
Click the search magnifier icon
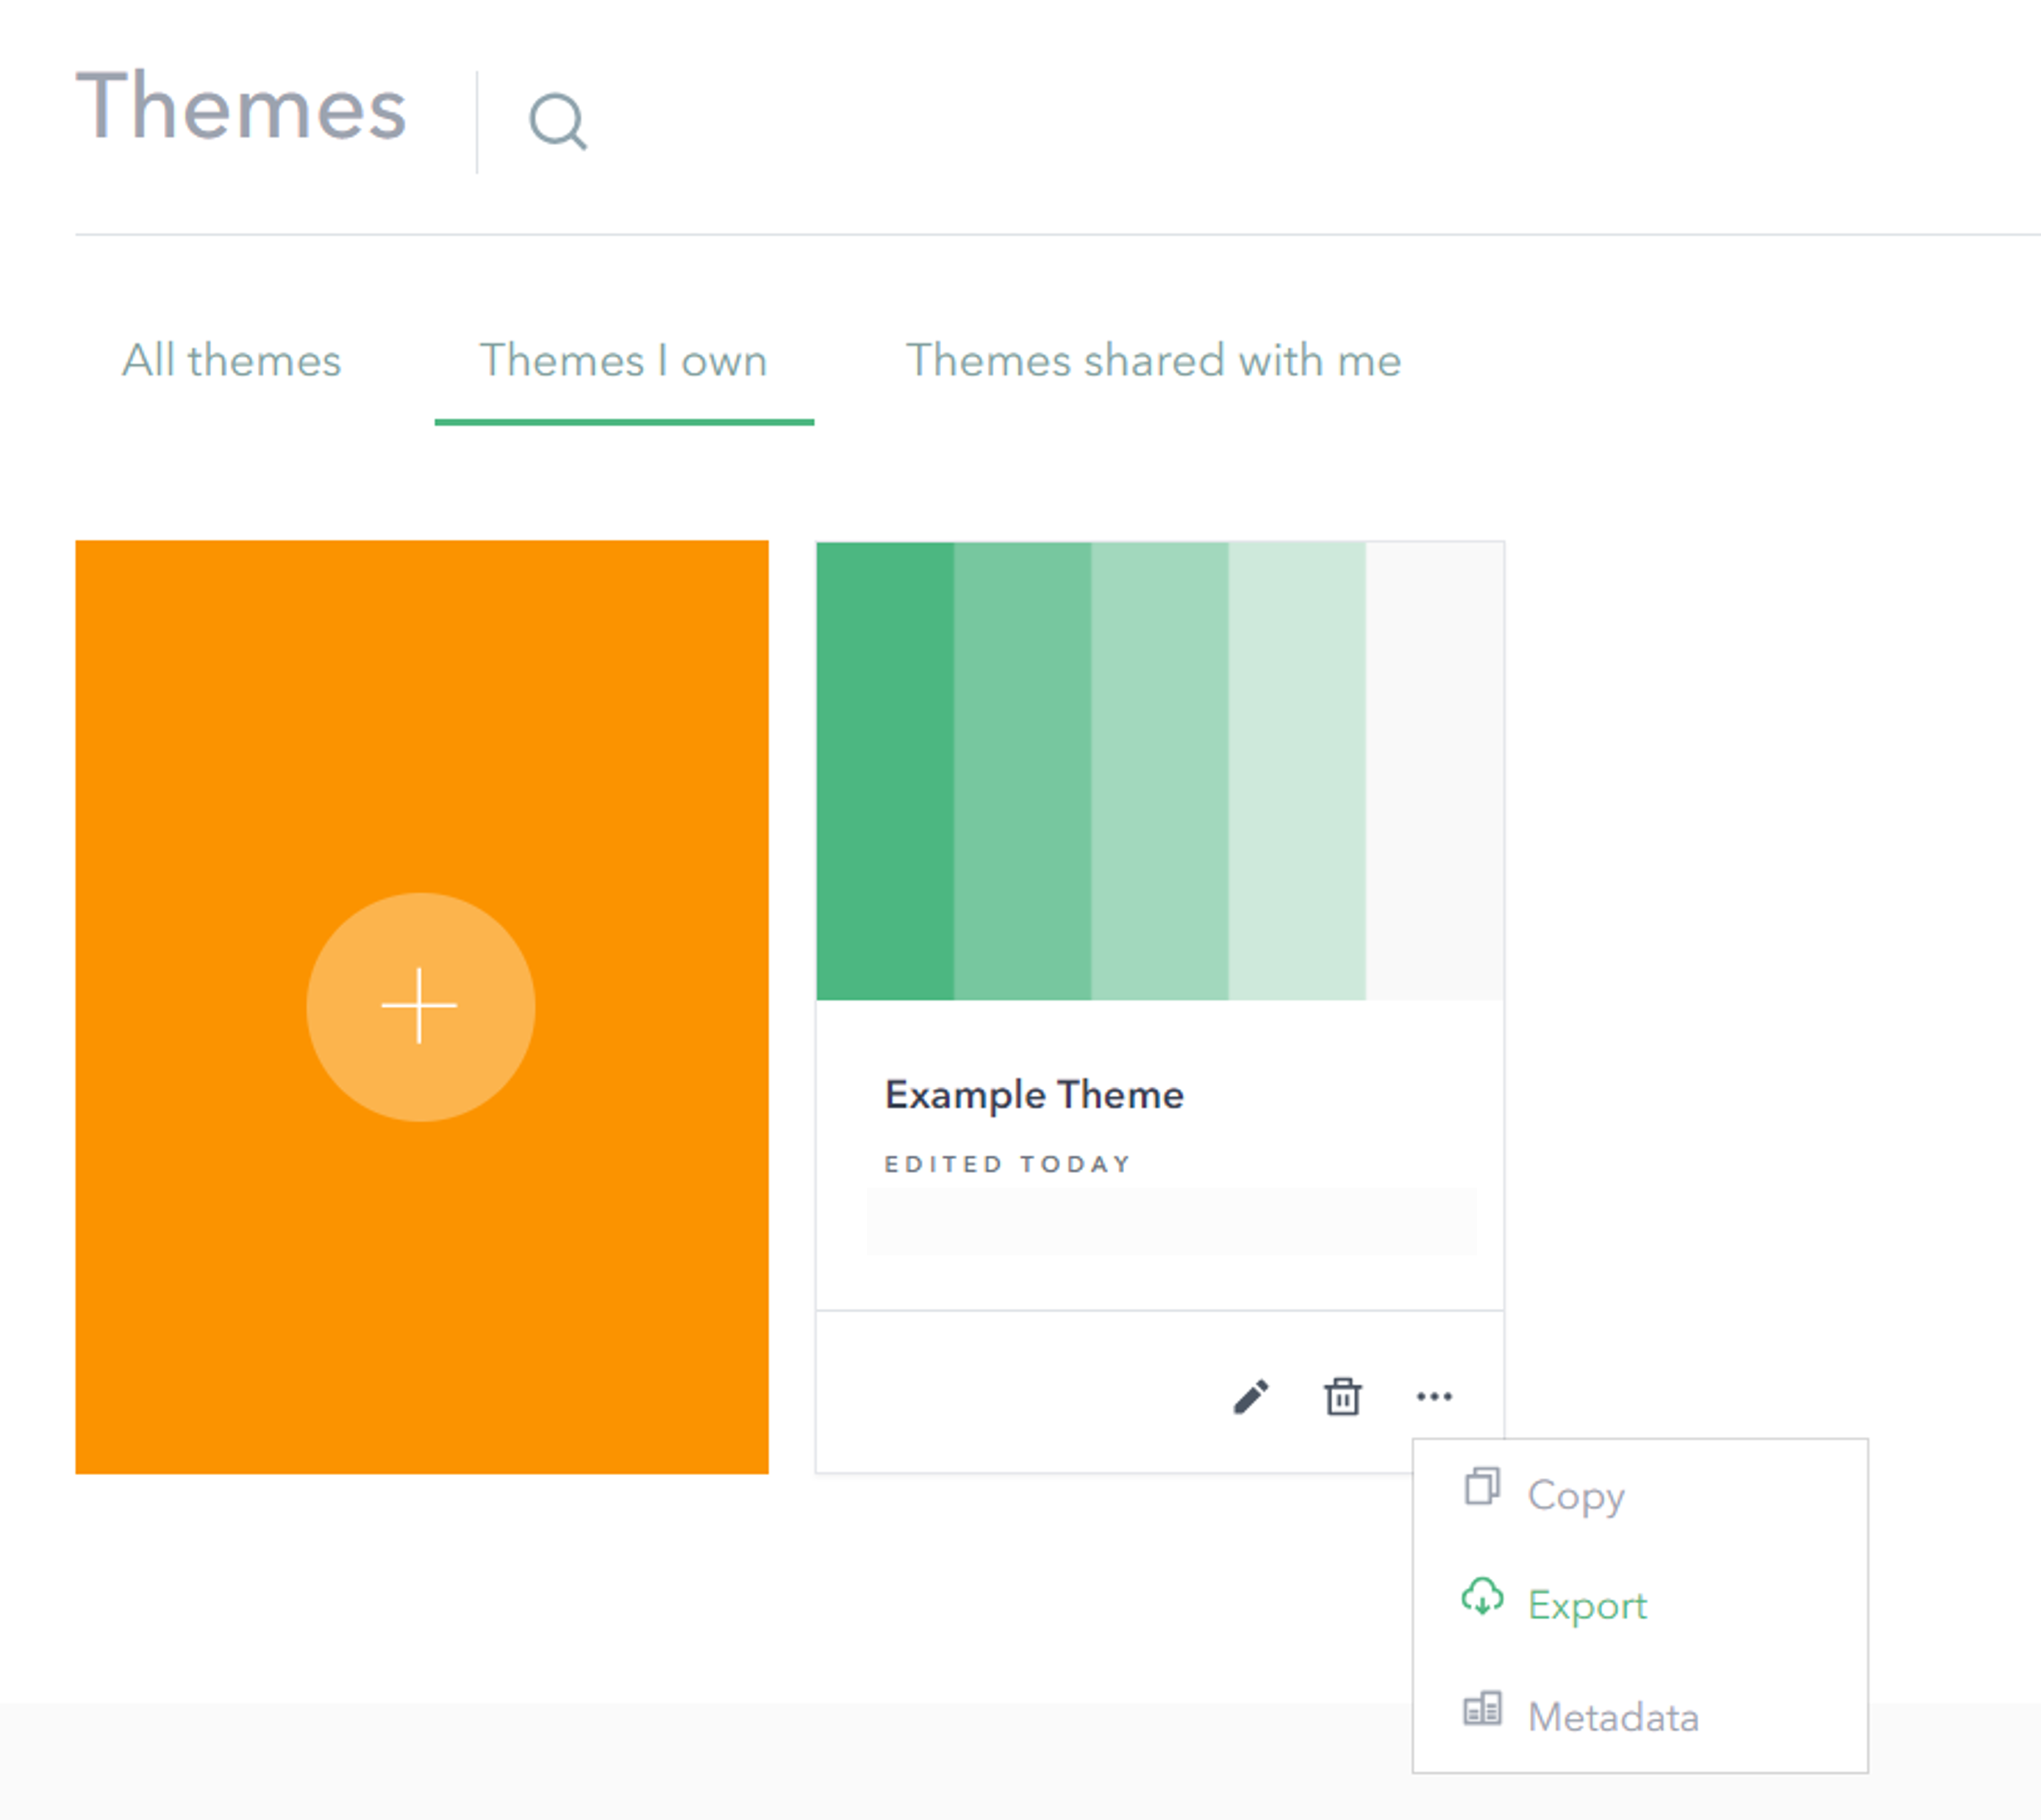click(557, 121)
